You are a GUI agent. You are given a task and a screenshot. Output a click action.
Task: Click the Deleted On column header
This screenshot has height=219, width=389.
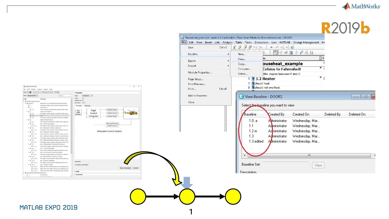[361, 114]
